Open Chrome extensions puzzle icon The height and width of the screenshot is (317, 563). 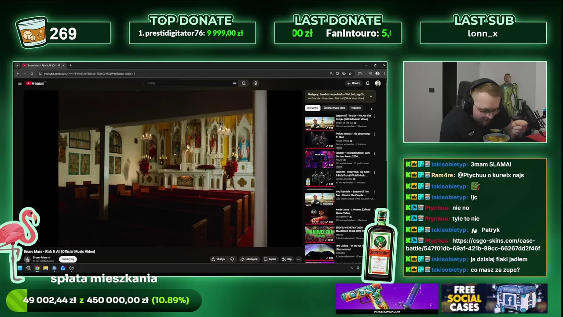(360, 74)
